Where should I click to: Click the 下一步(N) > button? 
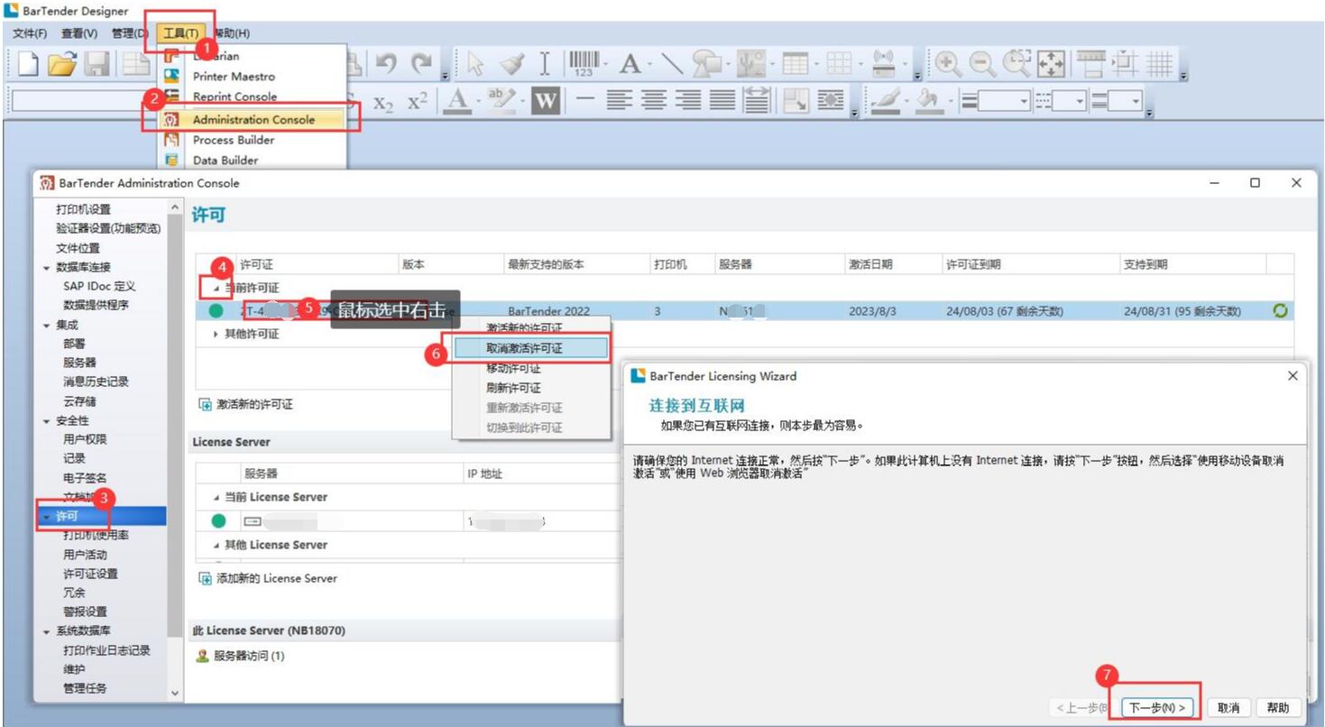click(x=1158, y=708)
